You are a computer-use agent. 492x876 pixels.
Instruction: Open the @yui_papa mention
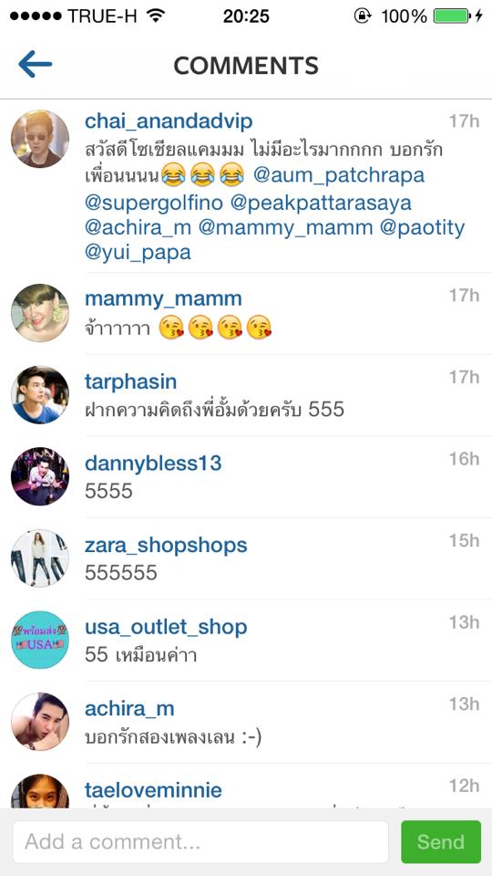(138, 253)
